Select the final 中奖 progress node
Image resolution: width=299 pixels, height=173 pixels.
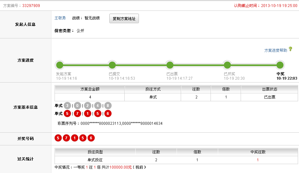280,65
